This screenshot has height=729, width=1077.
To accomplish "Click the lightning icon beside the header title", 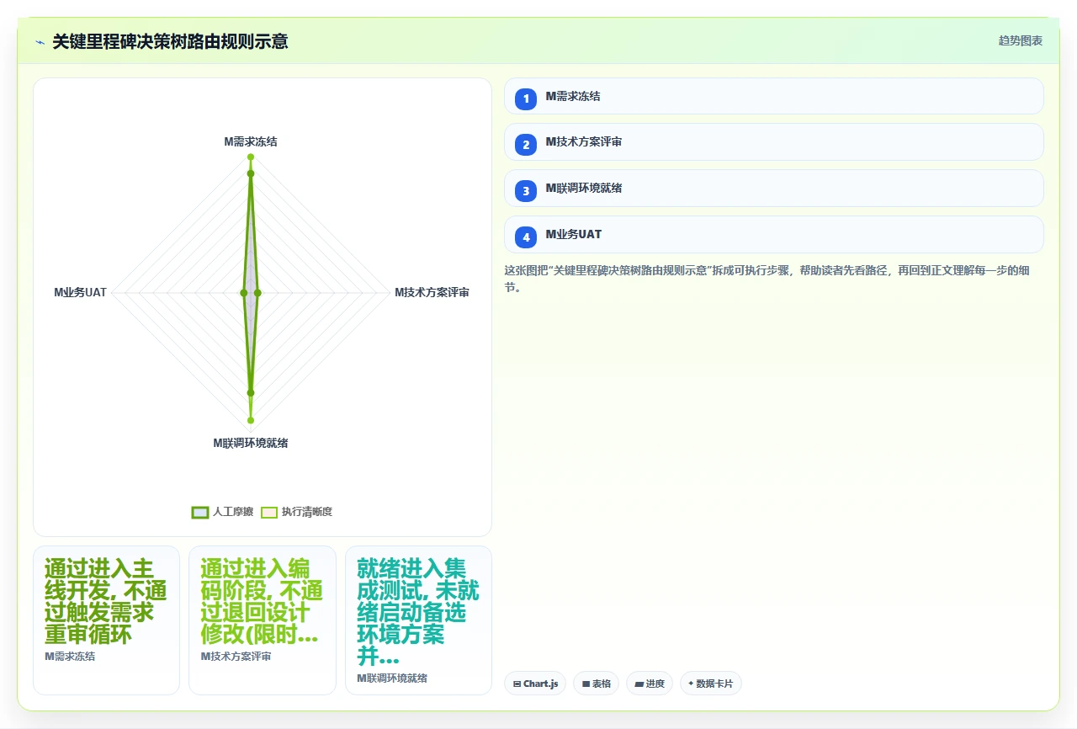I will (x=40, y=41).
